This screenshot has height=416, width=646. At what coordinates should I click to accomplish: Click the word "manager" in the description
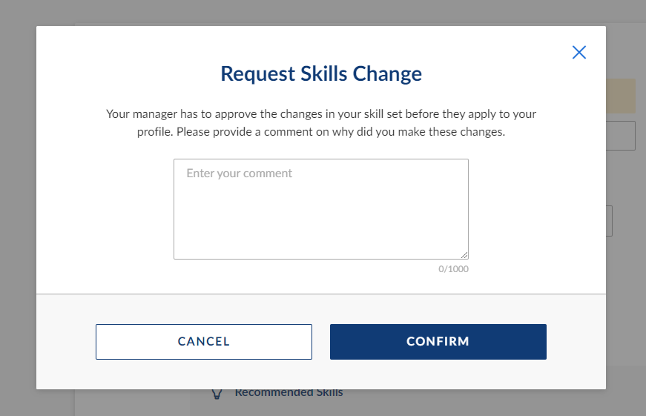point(154,114)
